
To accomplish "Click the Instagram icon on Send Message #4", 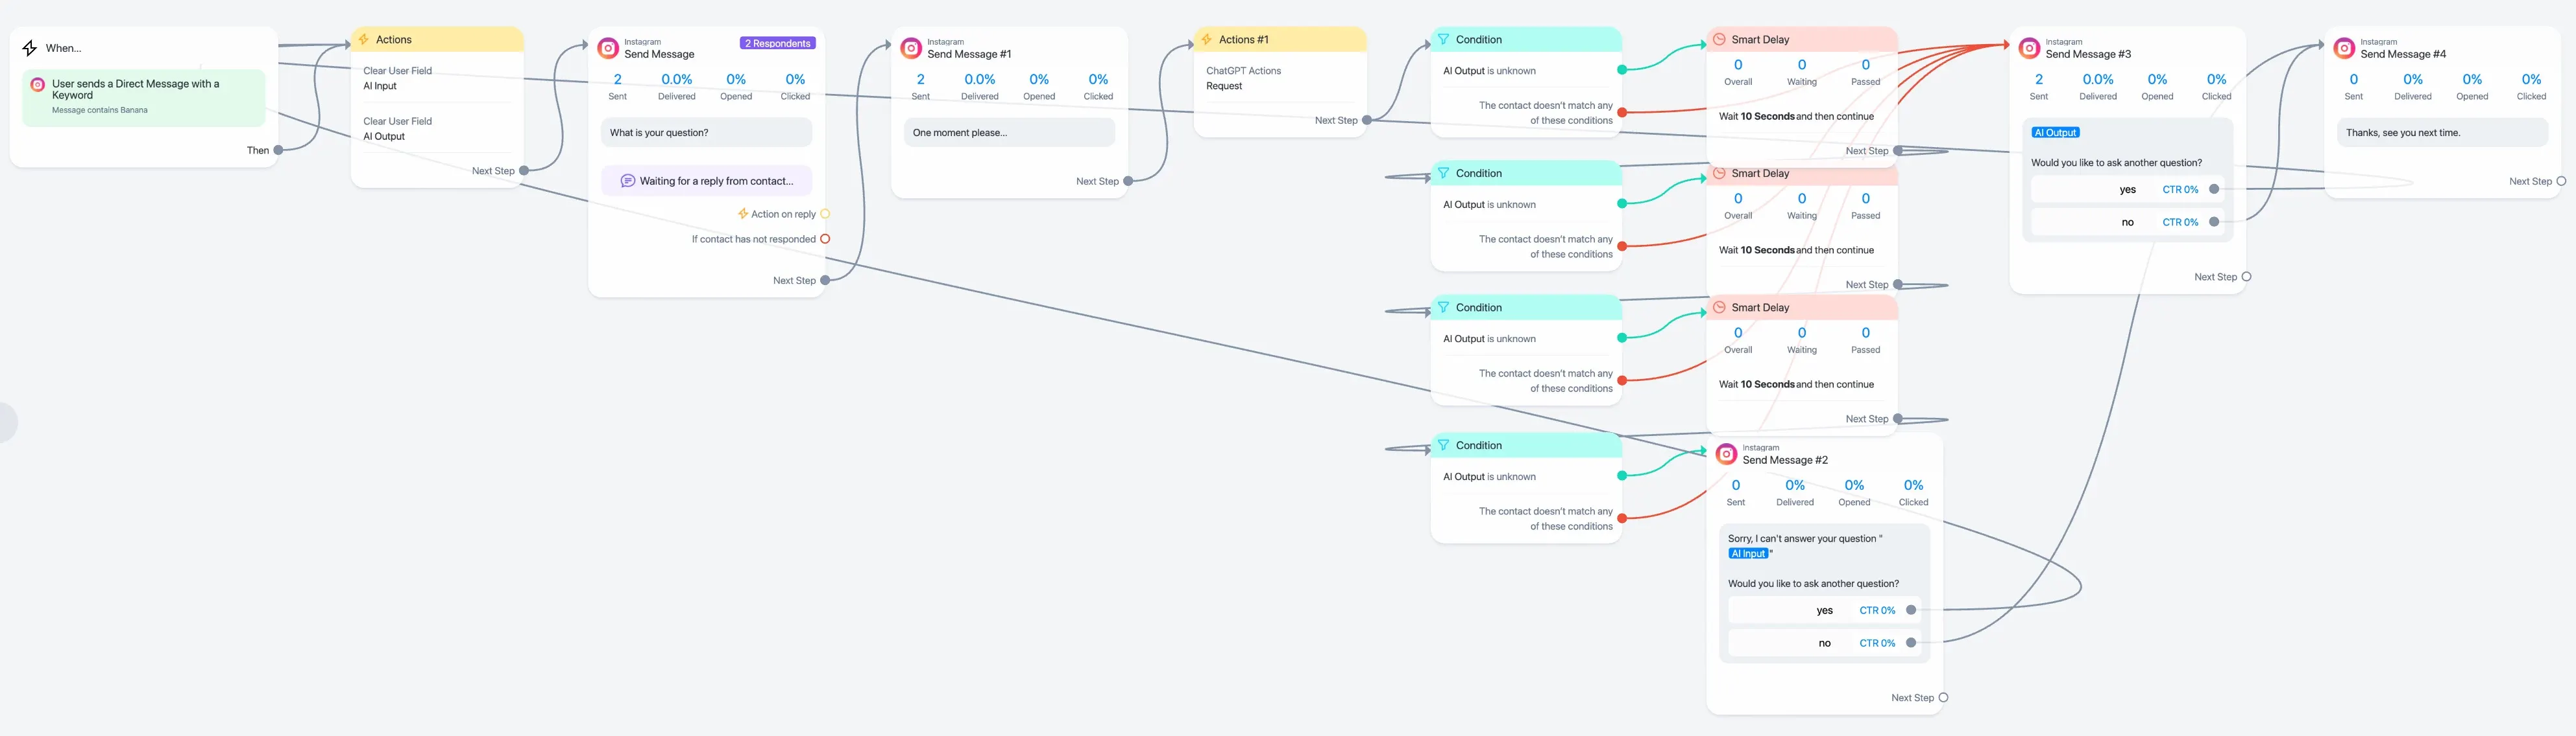I will [x=2344, y=48].
